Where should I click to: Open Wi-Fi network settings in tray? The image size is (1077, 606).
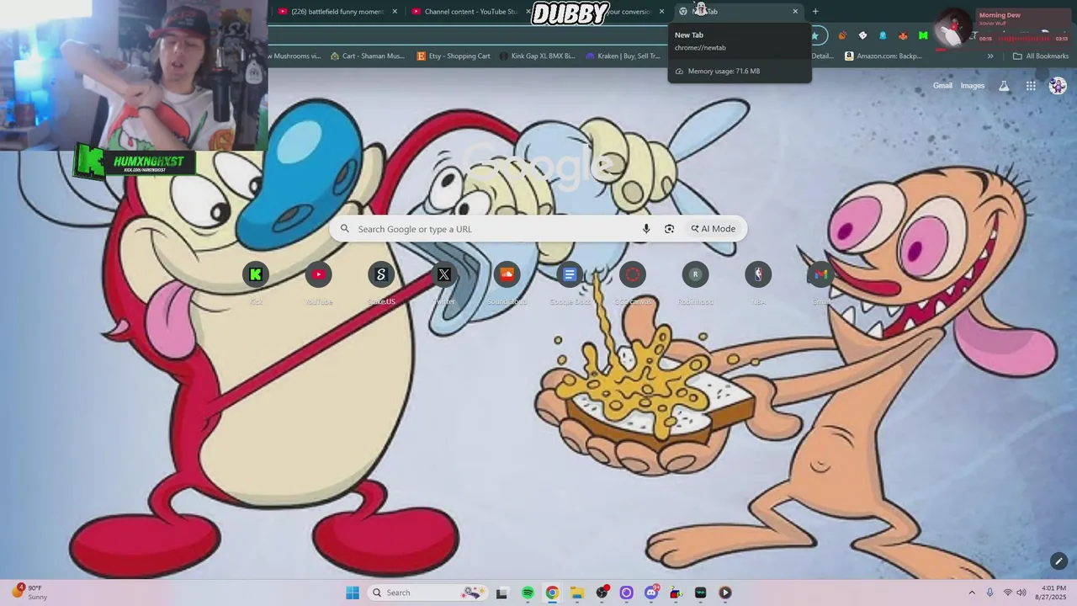tap(1007, 593)
